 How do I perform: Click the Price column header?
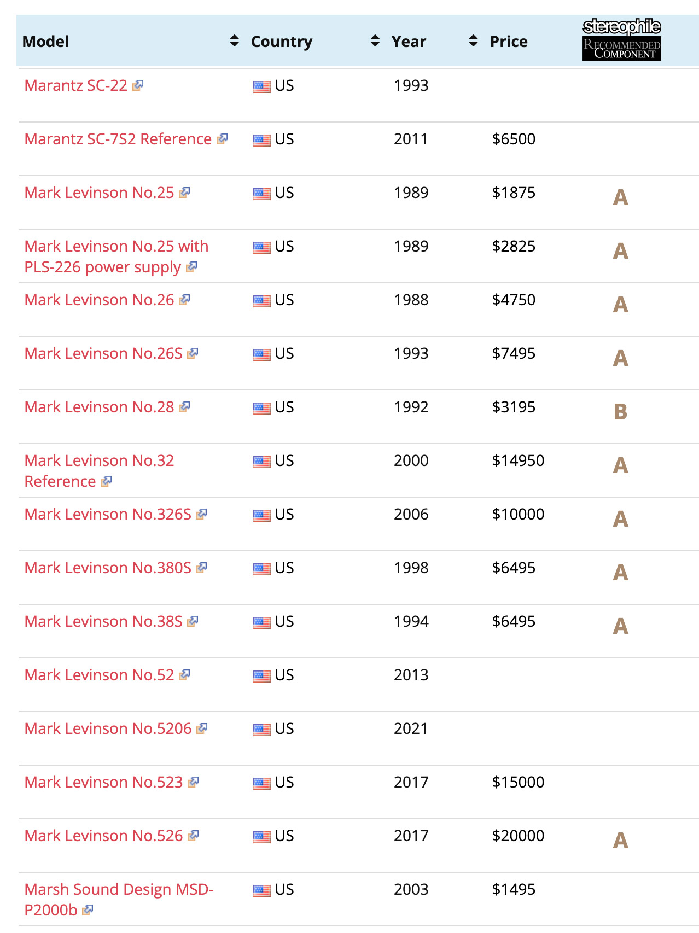coord(509,42)
